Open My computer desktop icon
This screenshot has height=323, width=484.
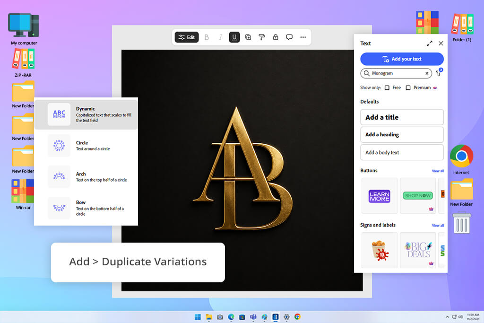24,29
